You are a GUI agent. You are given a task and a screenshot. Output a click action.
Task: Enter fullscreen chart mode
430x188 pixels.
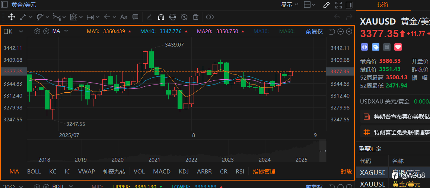[x=339, y=5]
